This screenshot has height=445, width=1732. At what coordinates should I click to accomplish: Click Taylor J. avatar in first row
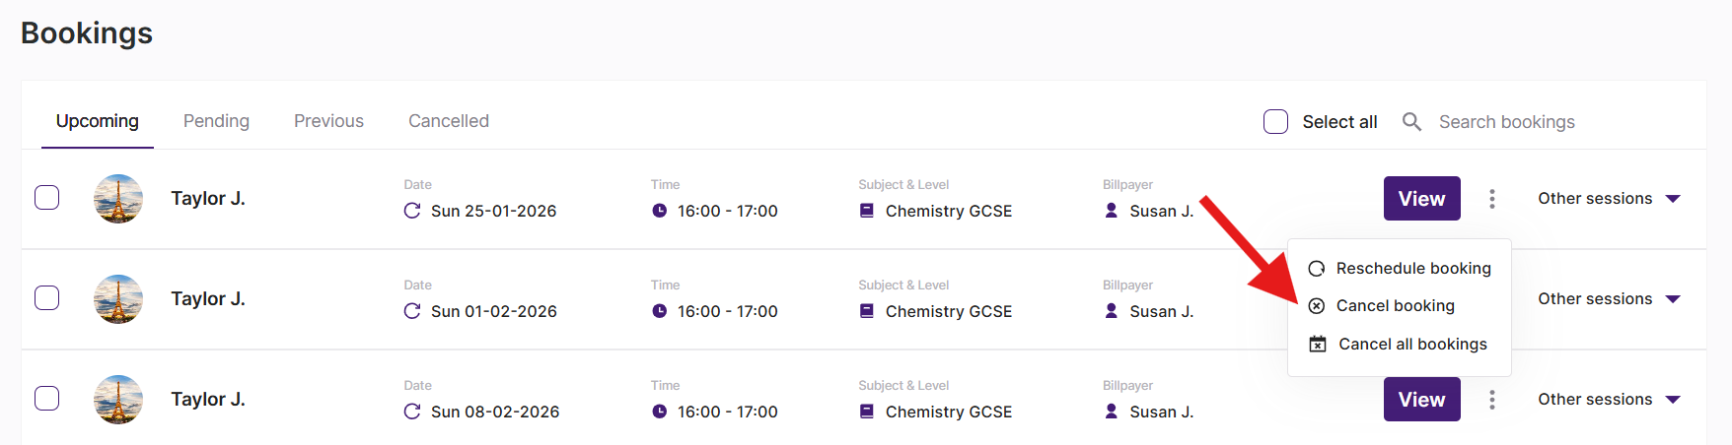point(118,199)
